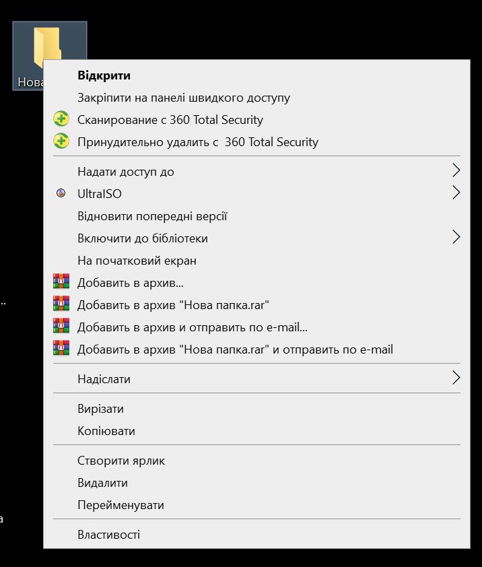Screen dimensions: 482x567
Task: Click WinRAR icon for "Нова папка.rar" archive
Action: [x=61, y=304]
